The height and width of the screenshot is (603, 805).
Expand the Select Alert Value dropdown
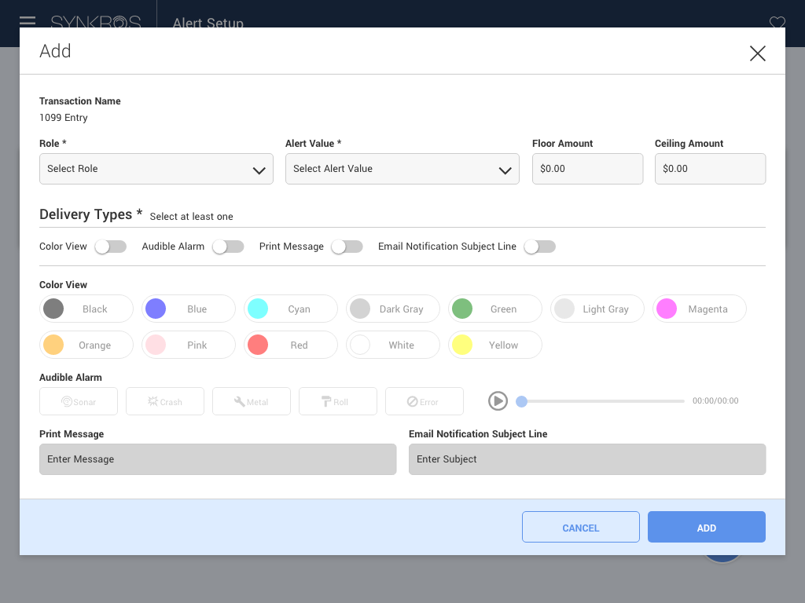402,169
